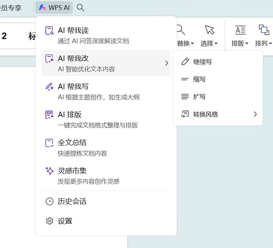Open the 排版 dropdown arrow
The height and width of the screenshot is (248, 273).
(x=246, y=44)
